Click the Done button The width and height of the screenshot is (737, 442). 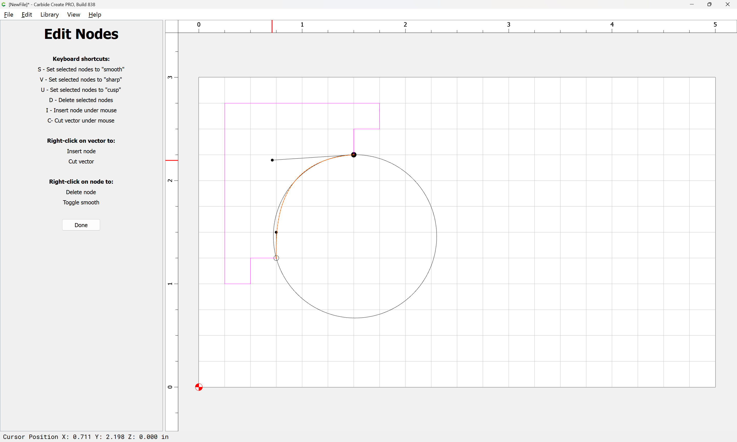coord(81,225)
